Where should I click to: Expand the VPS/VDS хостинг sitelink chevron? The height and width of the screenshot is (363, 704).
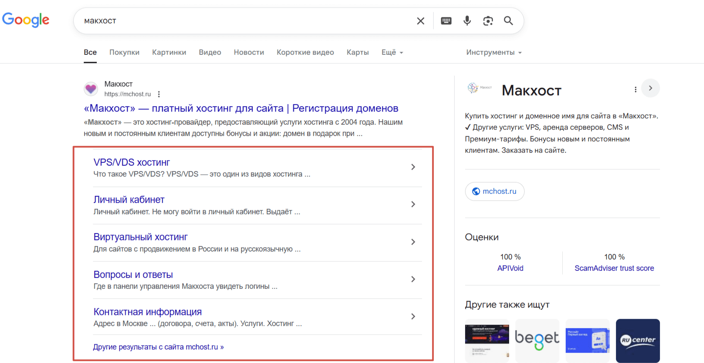click(413, 167)
